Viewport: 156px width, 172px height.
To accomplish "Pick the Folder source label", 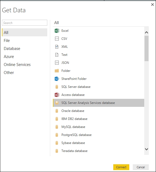I will coord(66,71).
